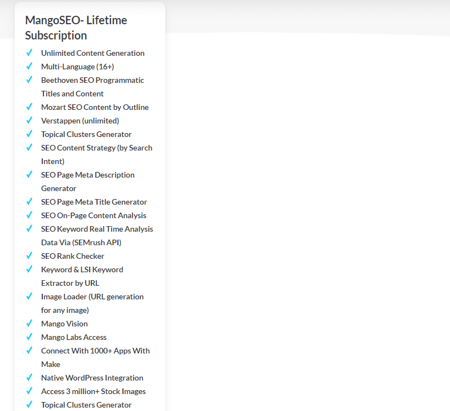Click Native WordPress Integration text
This screenshot has width=450, height=411.
coord(92,378)
